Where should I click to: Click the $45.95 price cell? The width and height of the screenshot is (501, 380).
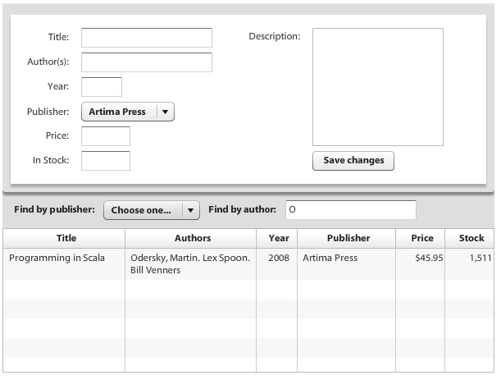429,258
